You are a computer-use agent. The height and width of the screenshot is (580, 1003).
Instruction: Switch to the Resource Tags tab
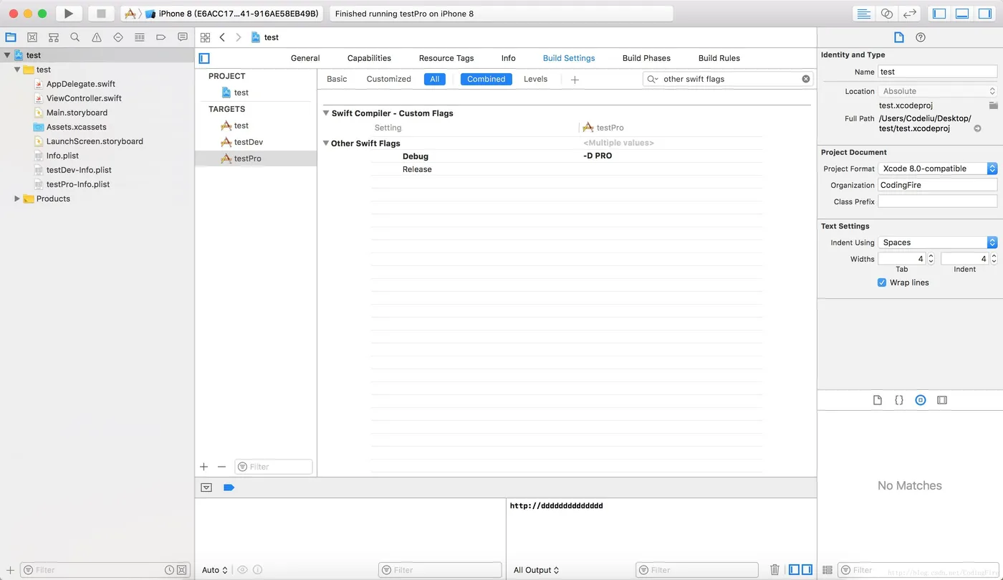[x=446, y=58]
